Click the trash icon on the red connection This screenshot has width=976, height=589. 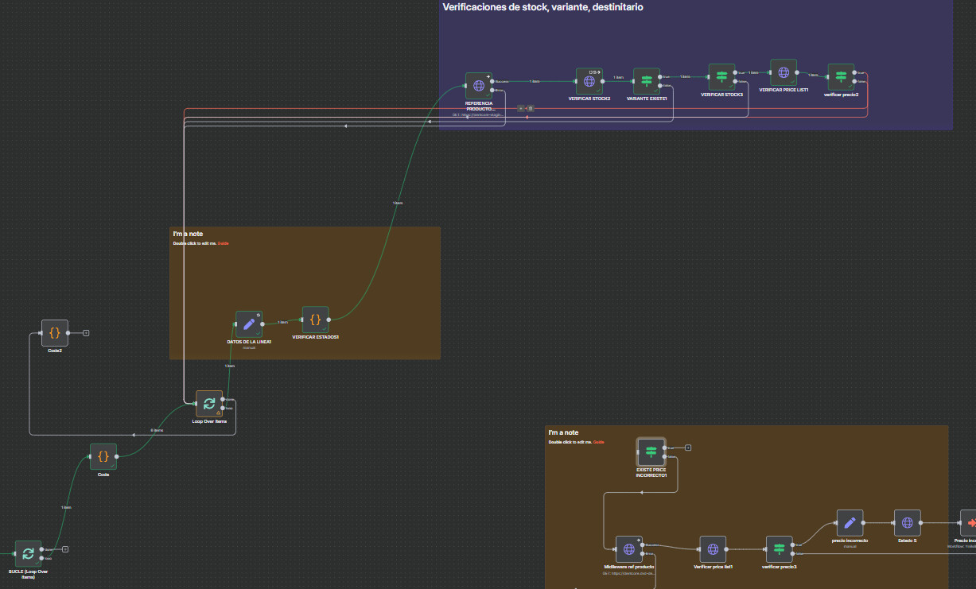[x=531, y=108]
